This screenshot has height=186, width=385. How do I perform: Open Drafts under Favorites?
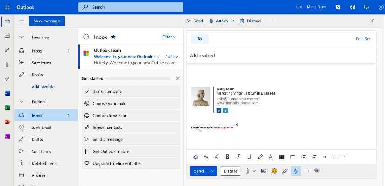click(46, 75)
